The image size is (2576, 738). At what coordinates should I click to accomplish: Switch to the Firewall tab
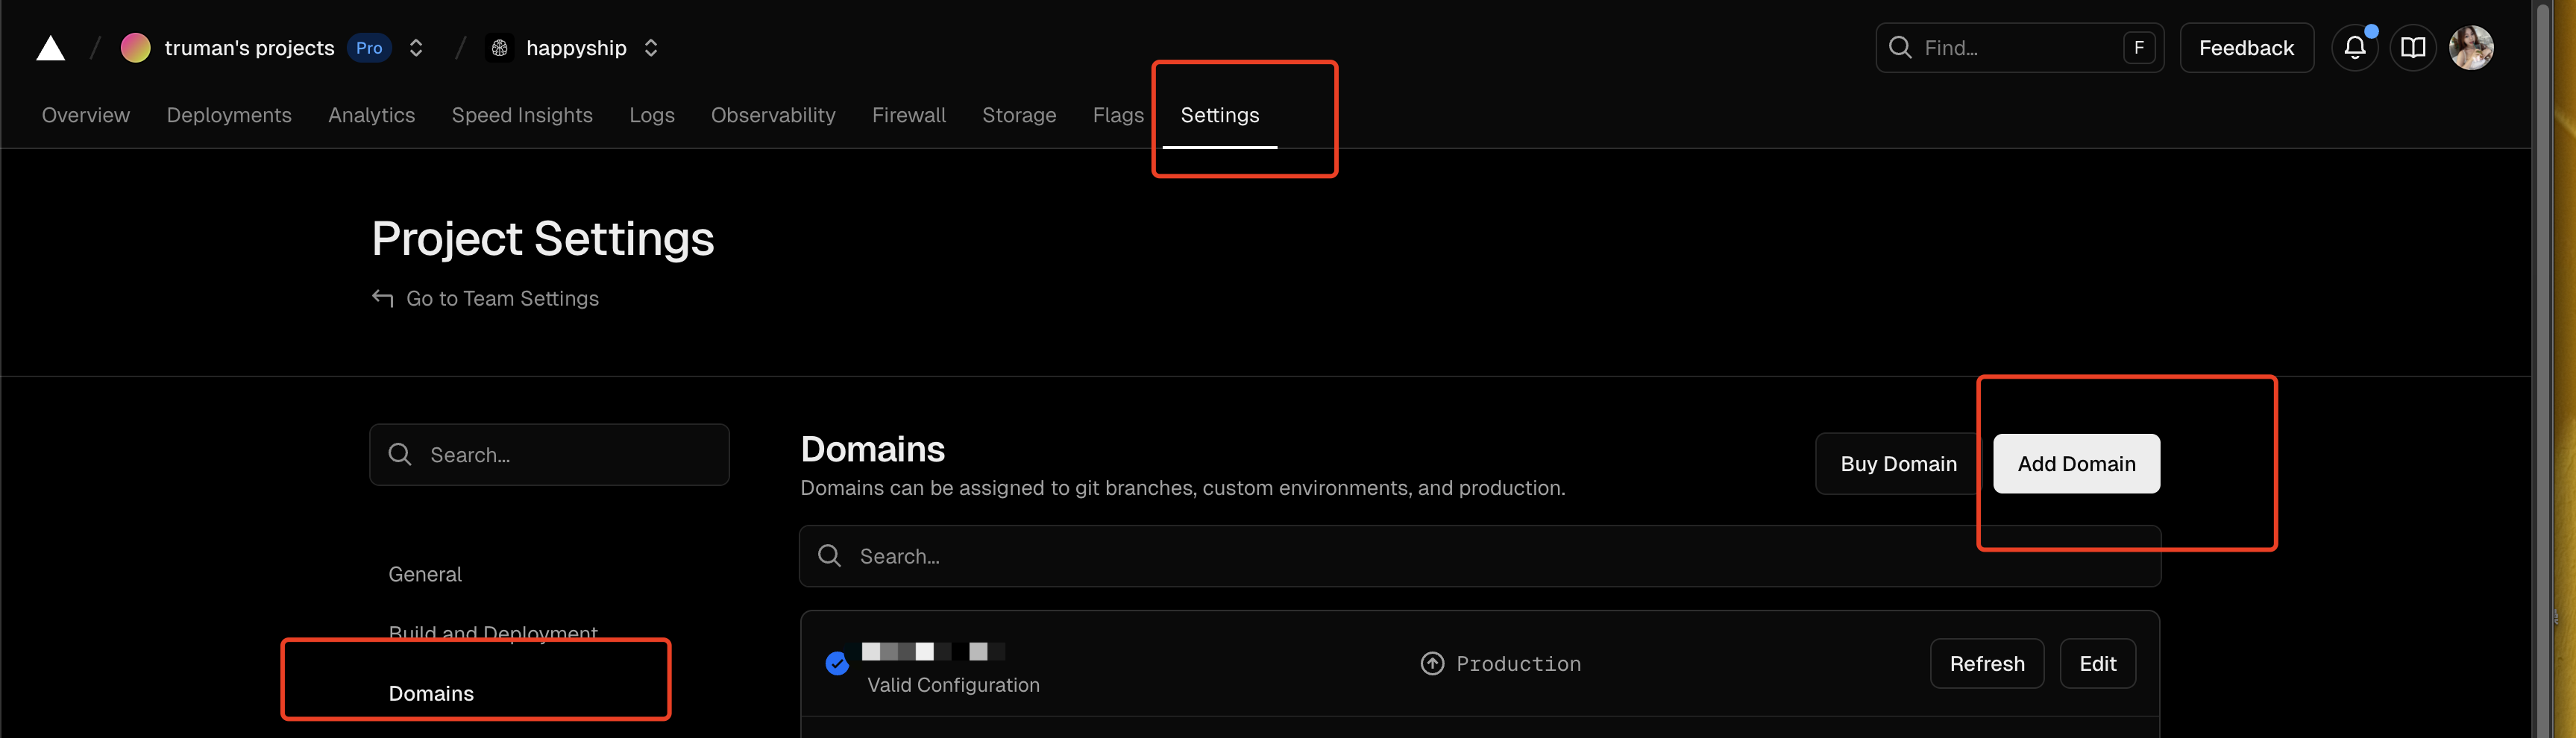pos(909,115)
